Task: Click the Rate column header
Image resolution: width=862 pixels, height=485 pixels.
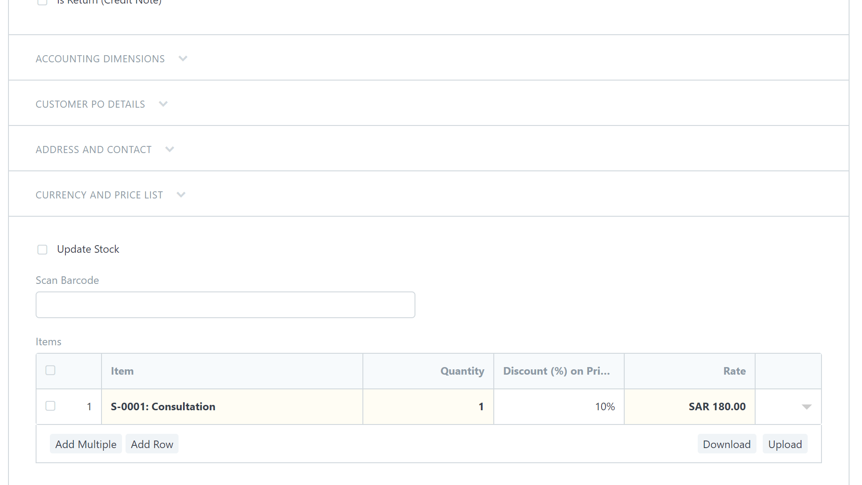Action: 734,371
